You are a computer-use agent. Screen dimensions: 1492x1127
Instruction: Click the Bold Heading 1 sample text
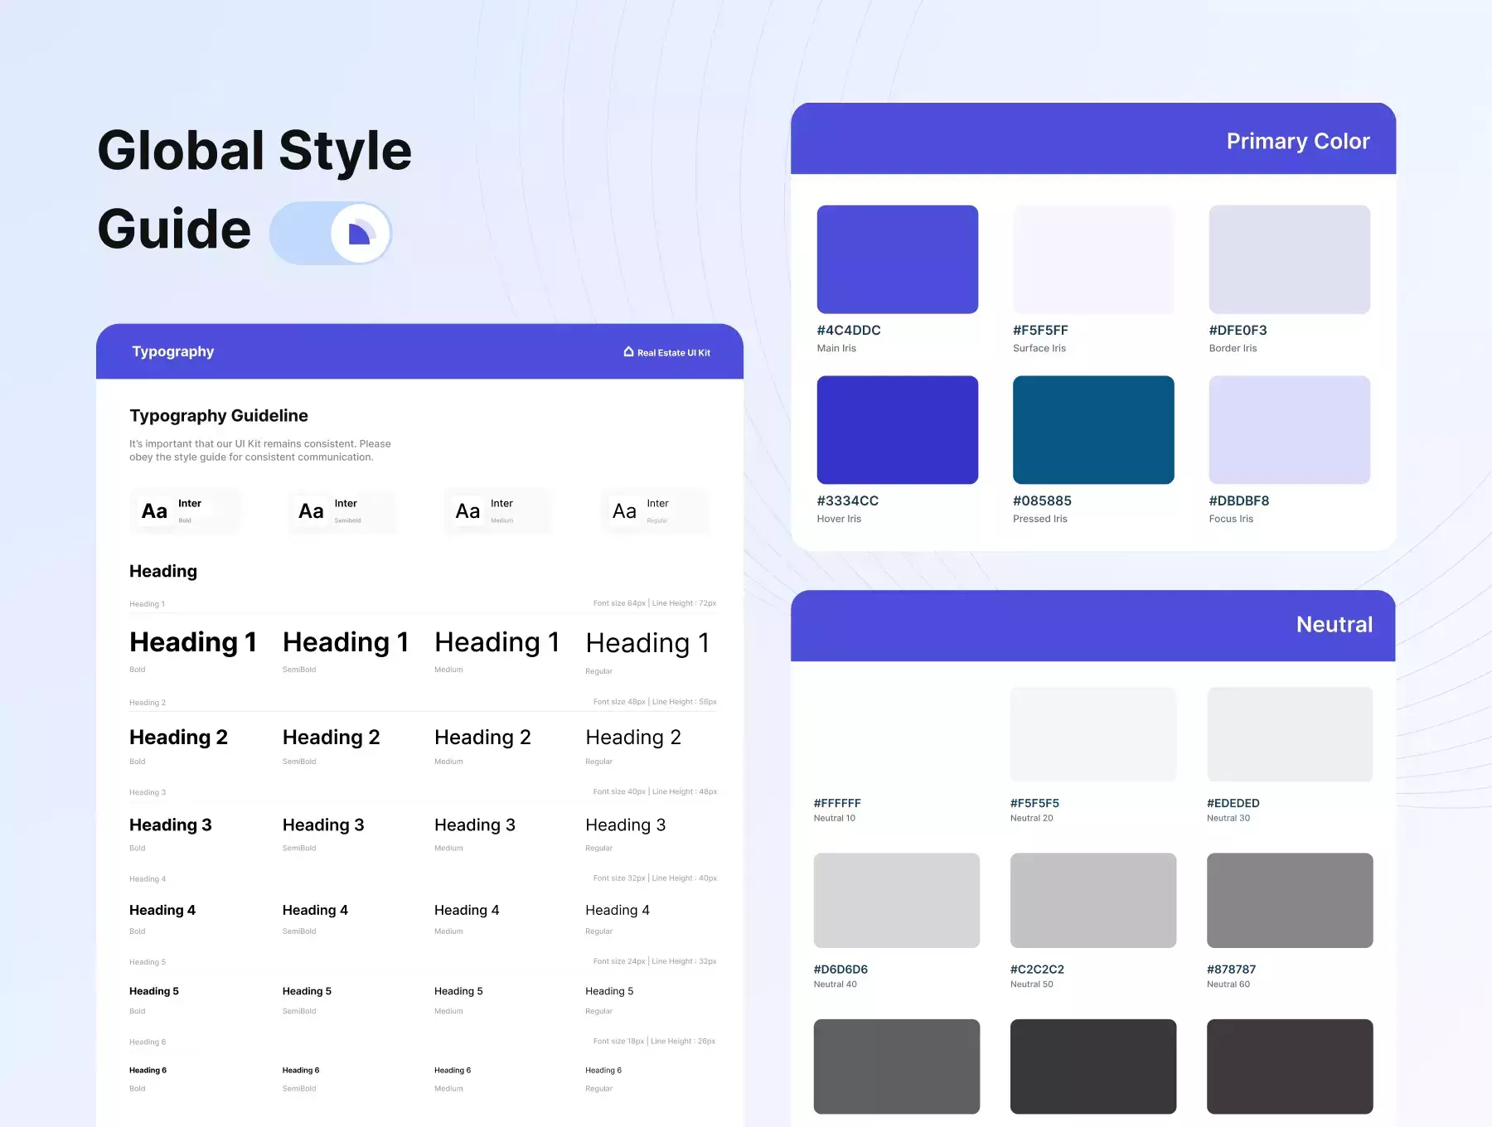pos(192,642)
